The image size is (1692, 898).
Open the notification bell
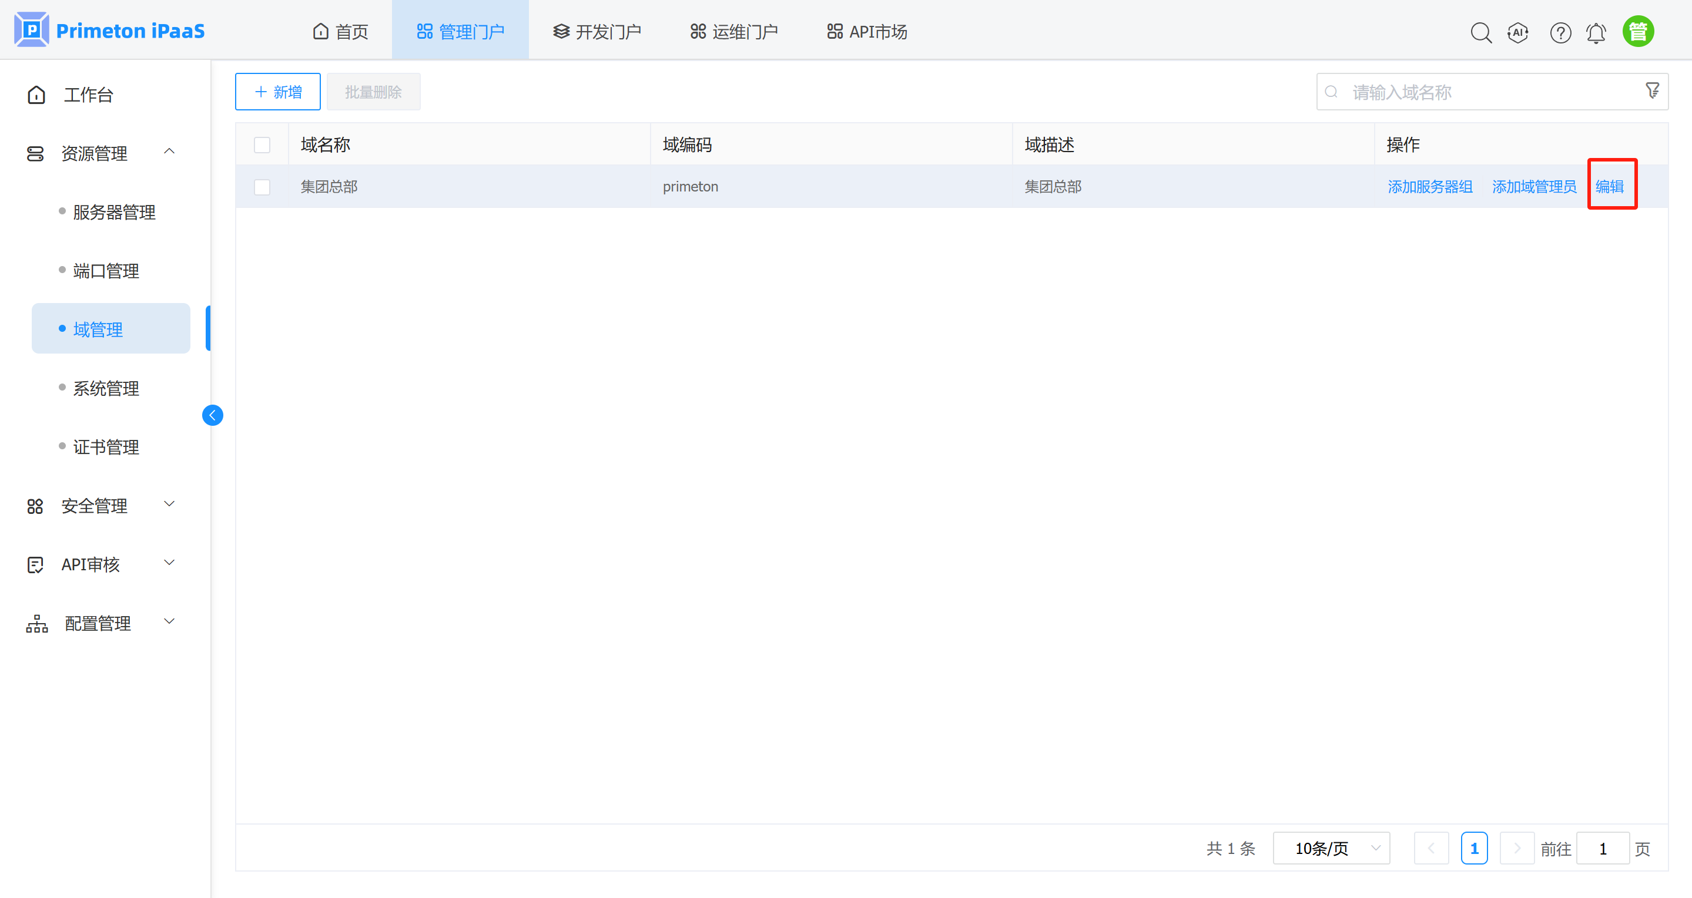pyautogui.click(x=1596, y=32)
